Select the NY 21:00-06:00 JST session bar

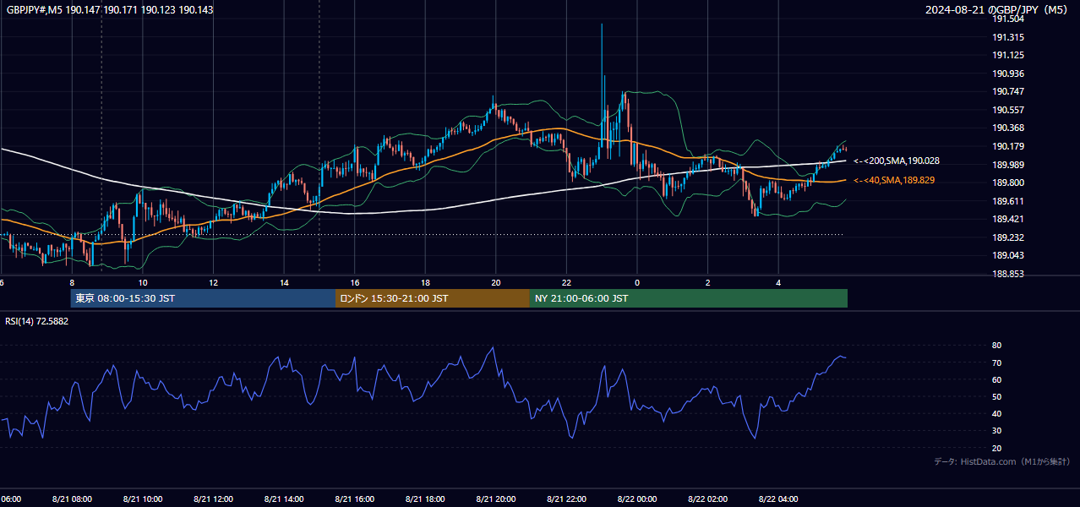coord(689,298)
